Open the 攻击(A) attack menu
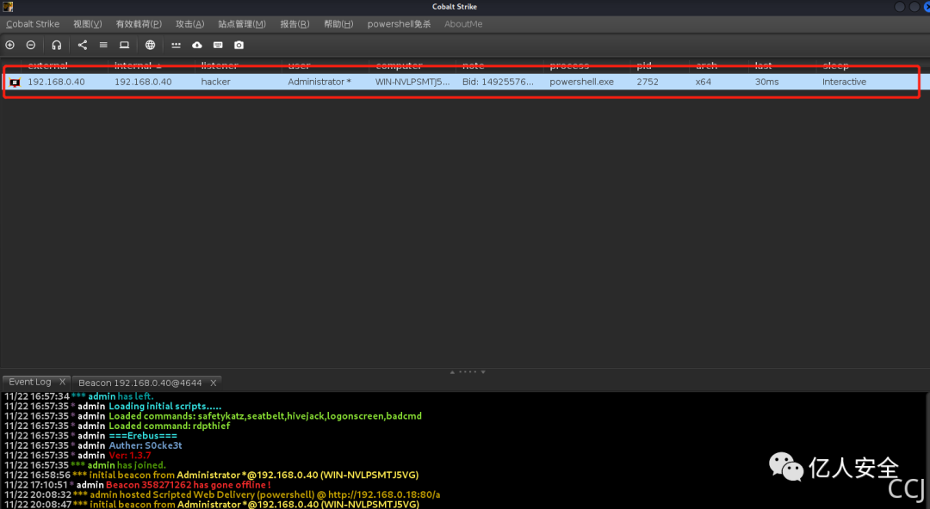Viewport: 930px width, 509px height. (x=189, y=24)
